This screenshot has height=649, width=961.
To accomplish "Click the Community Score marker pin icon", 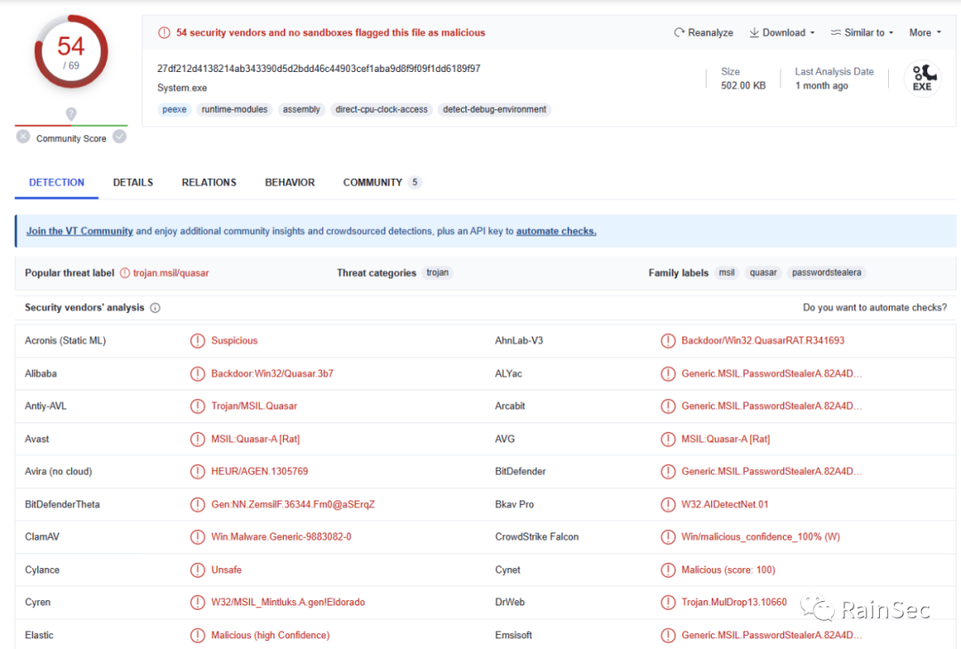I will click(x=71, y=114).
